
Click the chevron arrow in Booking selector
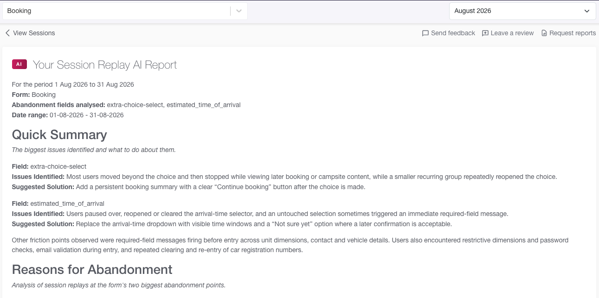coord(239,11)
